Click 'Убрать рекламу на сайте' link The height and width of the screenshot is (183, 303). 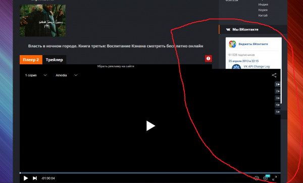(116, 66)
